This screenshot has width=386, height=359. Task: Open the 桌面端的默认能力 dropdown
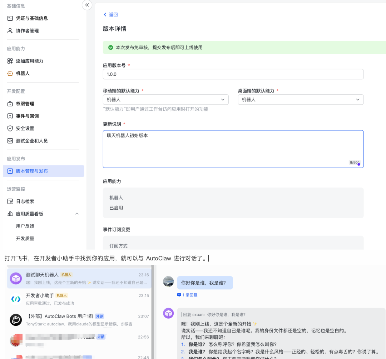(301, 100)
